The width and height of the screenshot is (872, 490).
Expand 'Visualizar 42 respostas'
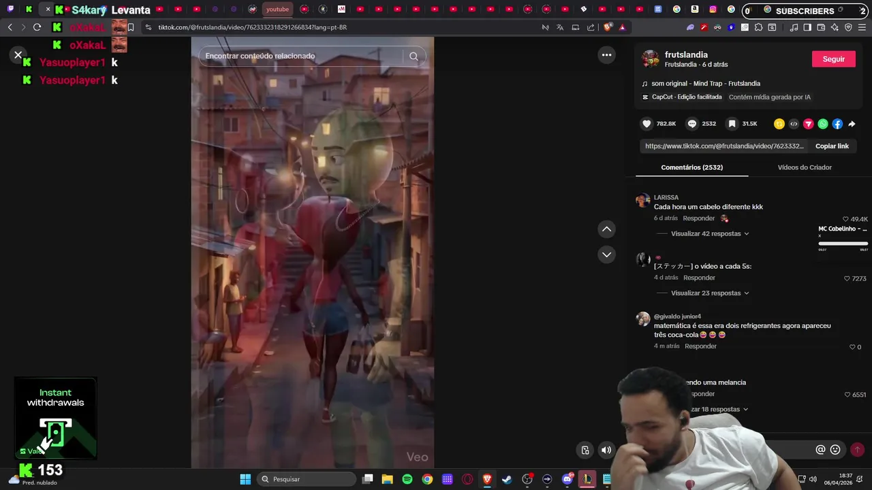coord(710,233)
